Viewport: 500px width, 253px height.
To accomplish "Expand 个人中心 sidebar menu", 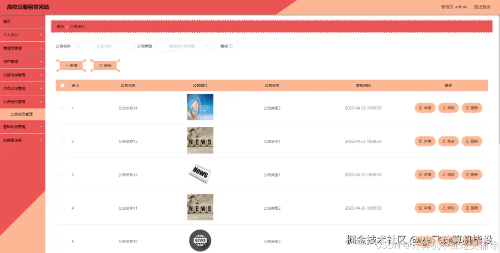I will 23,35.
